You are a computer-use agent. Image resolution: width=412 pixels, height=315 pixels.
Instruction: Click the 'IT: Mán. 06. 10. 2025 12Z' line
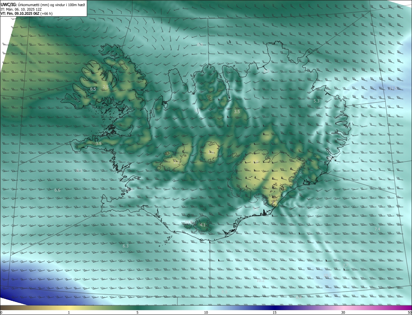21,9
